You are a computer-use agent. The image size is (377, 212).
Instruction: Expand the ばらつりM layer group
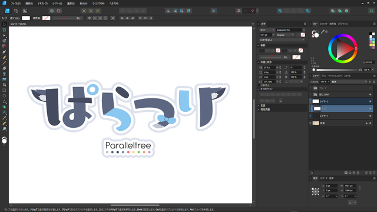click(310, 94)
